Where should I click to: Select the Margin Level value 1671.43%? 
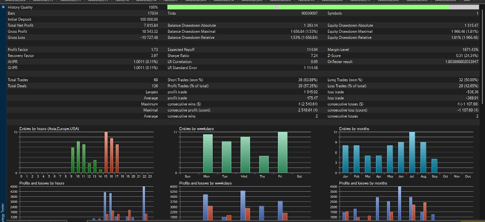470,49
